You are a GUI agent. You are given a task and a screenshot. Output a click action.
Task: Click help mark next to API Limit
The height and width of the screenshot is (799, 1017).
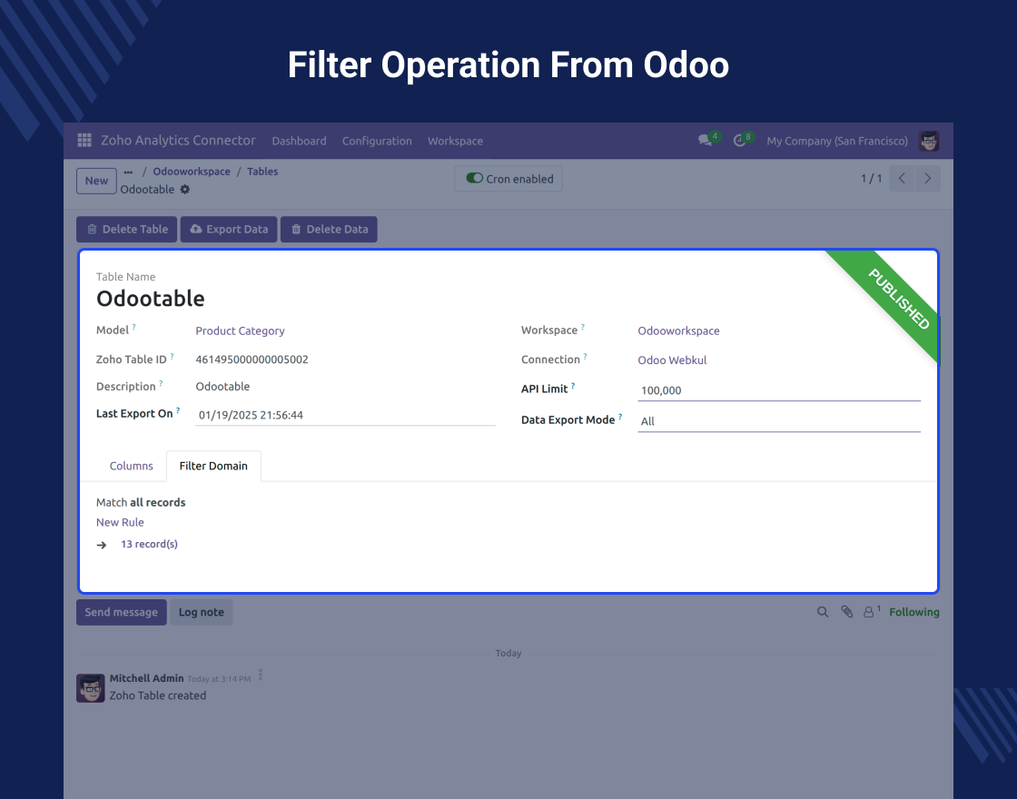573,386
